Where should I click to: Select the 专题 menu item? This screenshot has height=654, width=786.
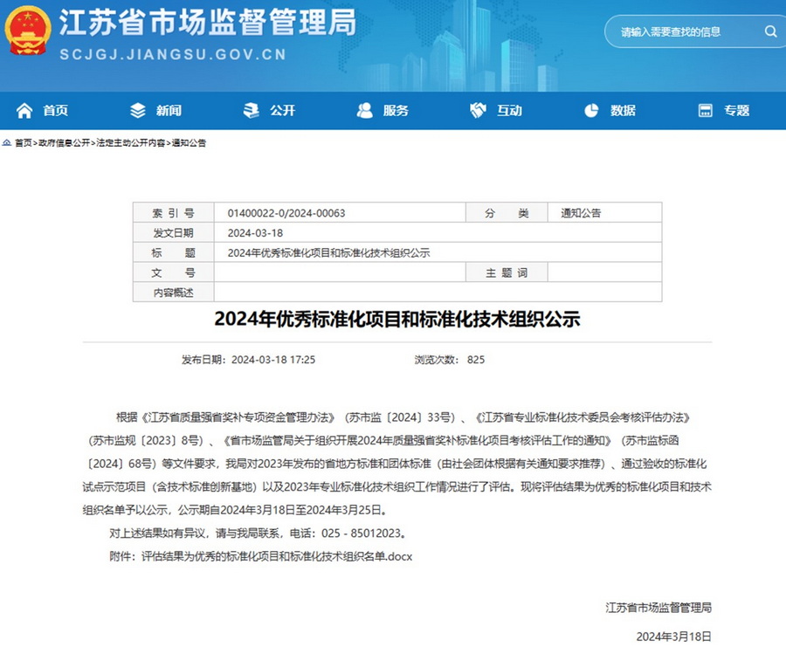pyautogui.click(x=736, y=111)
